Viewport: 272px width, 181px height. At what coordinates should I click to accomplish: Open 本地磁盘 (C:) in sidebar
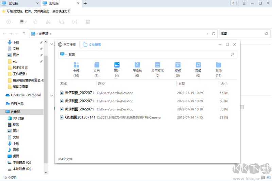[22, 162]
